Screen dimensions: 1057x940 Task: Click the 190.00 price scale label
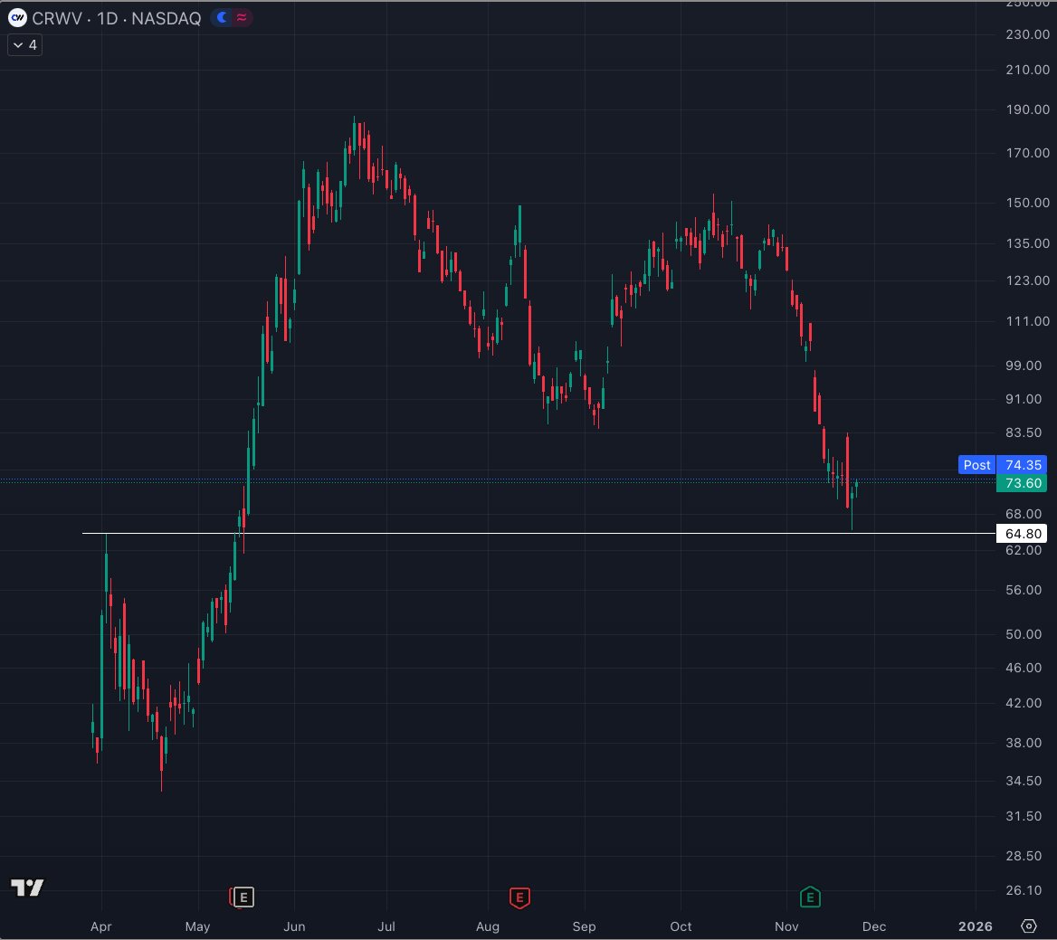1027,109
